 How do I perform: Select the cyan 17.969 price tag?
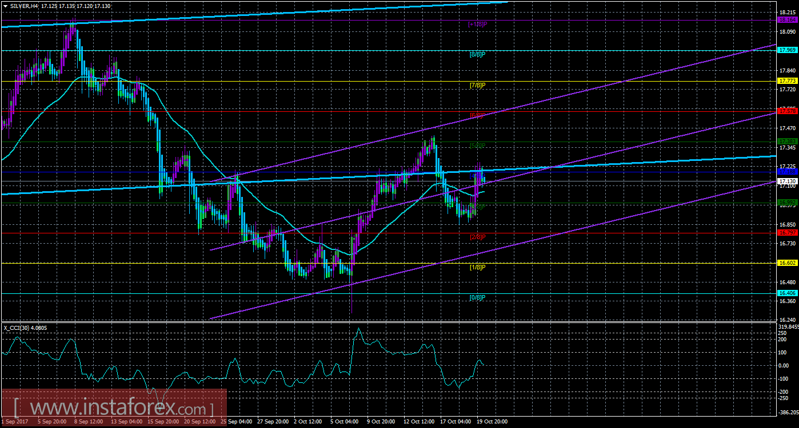(x=787, y=50)
